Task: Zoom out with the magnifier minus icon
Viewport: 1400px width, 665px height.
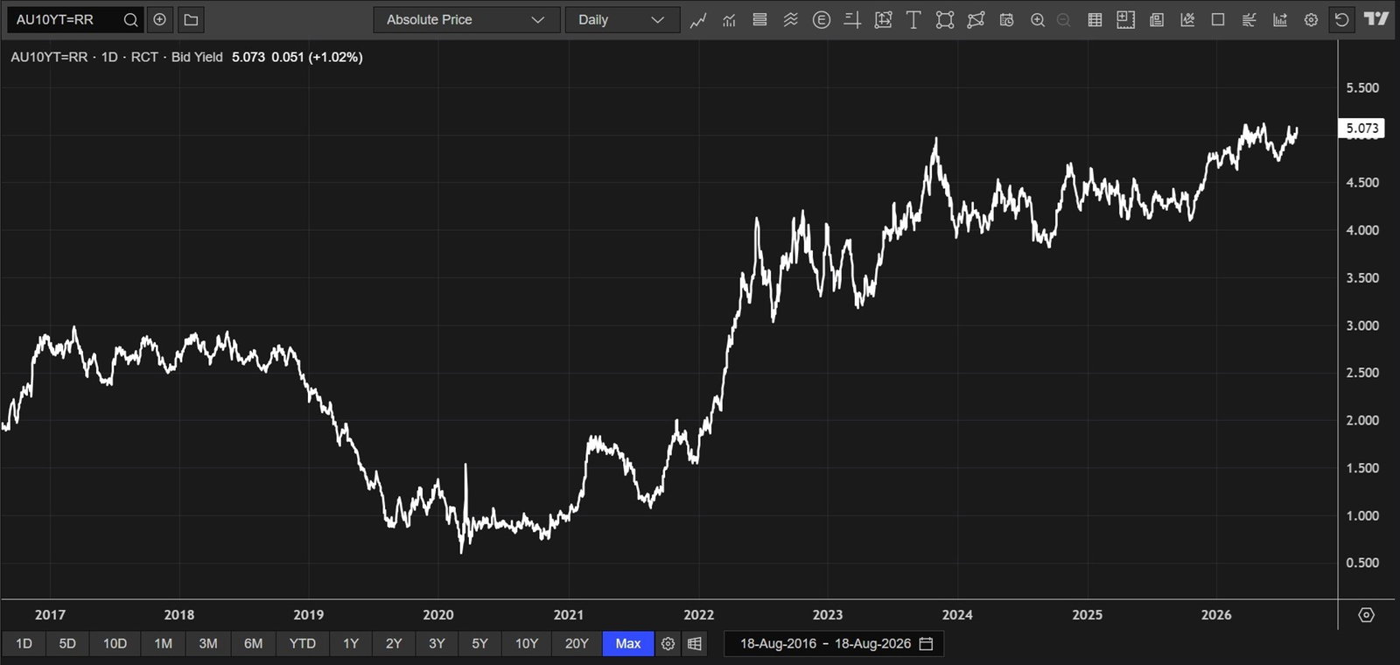Action: 1064,20
